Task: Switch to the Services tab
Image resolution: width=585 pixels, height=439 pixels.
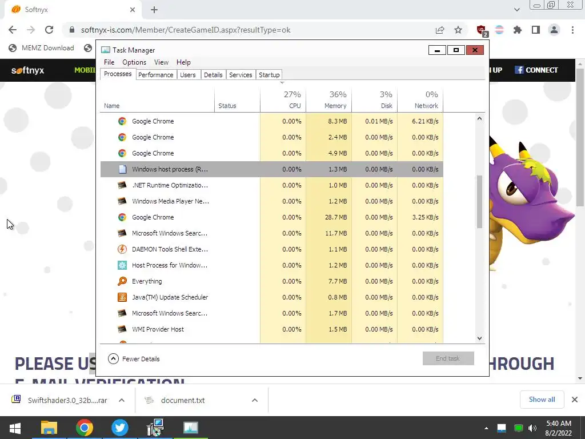Action: (241, 75)
